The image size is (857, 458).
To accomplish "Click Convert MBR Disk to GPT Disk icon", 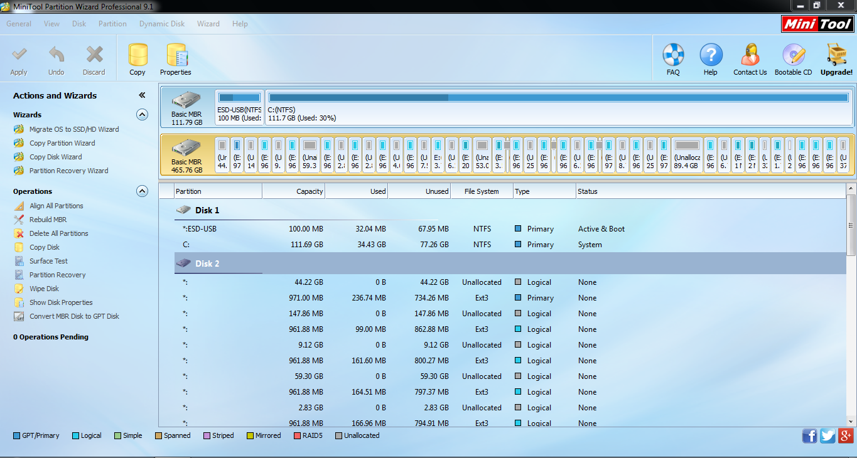I will click(x=19, y=316).
